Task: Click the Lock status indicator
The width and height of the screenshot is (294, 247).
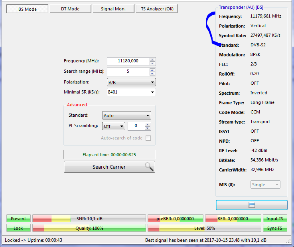Action: (x=18, y=228)
